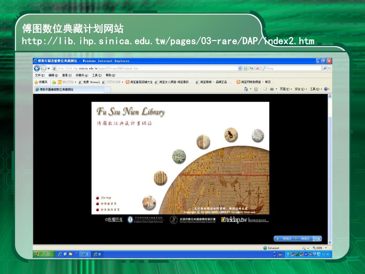Expand the address bar history dropdown
The image size is (365, 274).
tap(240, 68)
